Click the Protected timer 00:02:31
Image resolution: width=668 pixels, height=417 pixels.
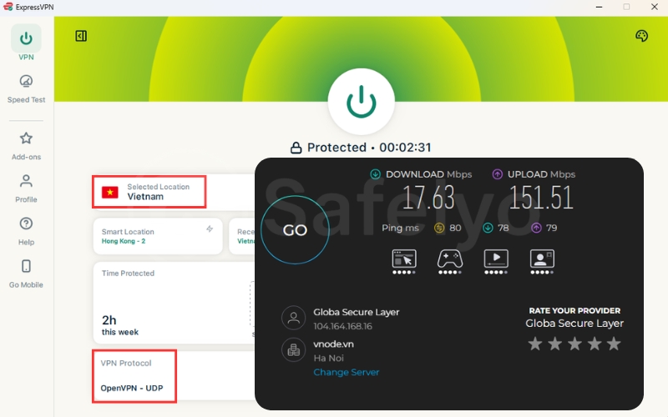click(405, 148)
